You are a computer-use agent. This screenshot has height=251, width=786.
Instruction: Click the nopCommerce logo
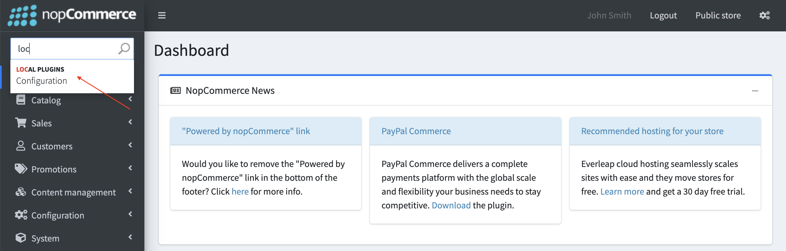(x=72, y=15)
